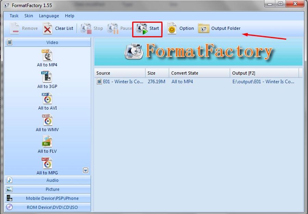This screenshot has height=214, width=308.
Task: Click the 'All to MP4' convert state cell
Action: click(x=182, y=82)
